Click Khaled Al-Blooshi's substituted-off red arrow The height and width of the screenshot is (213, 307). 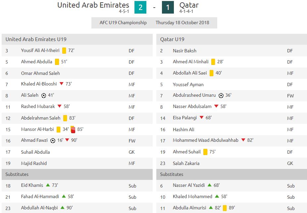62,83
